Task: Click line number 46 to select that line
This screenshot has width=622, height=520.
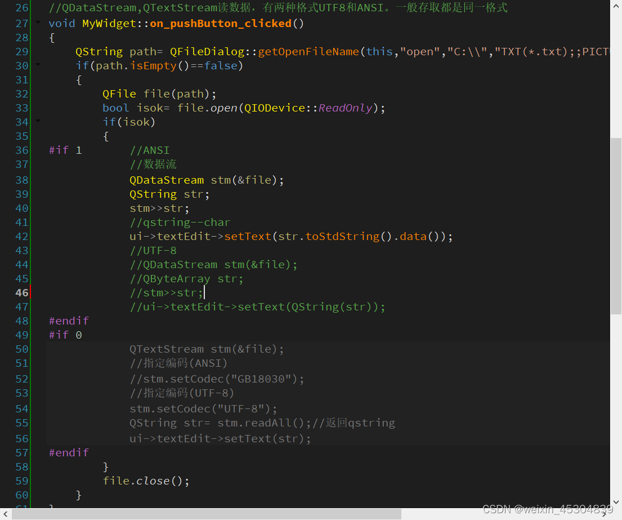Action: pyautogui.click(x=21, y=292)
